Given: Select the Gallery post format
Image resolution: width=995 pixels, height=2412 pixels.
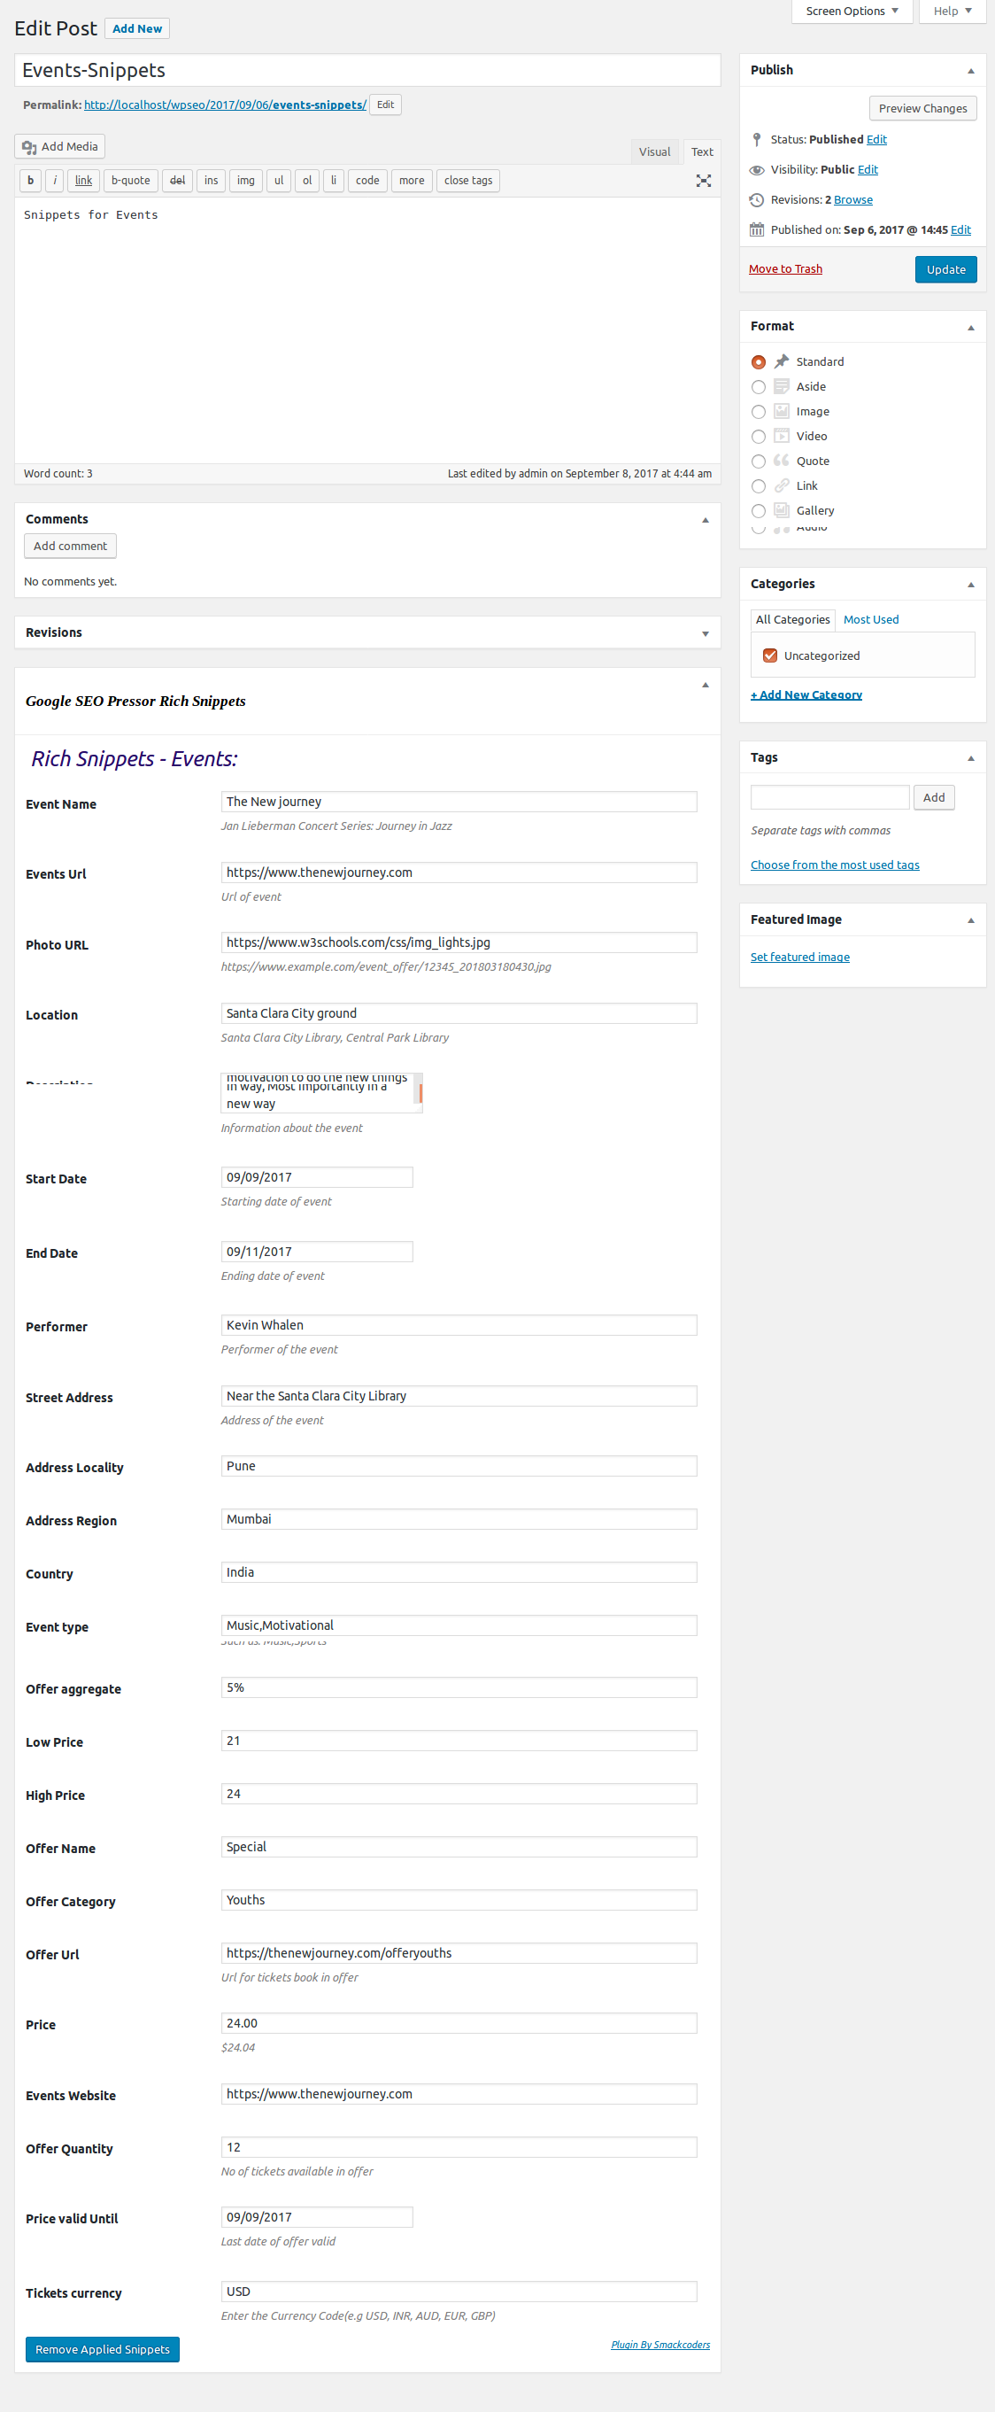Looking at the screenshot, I should tap(758, 511).
